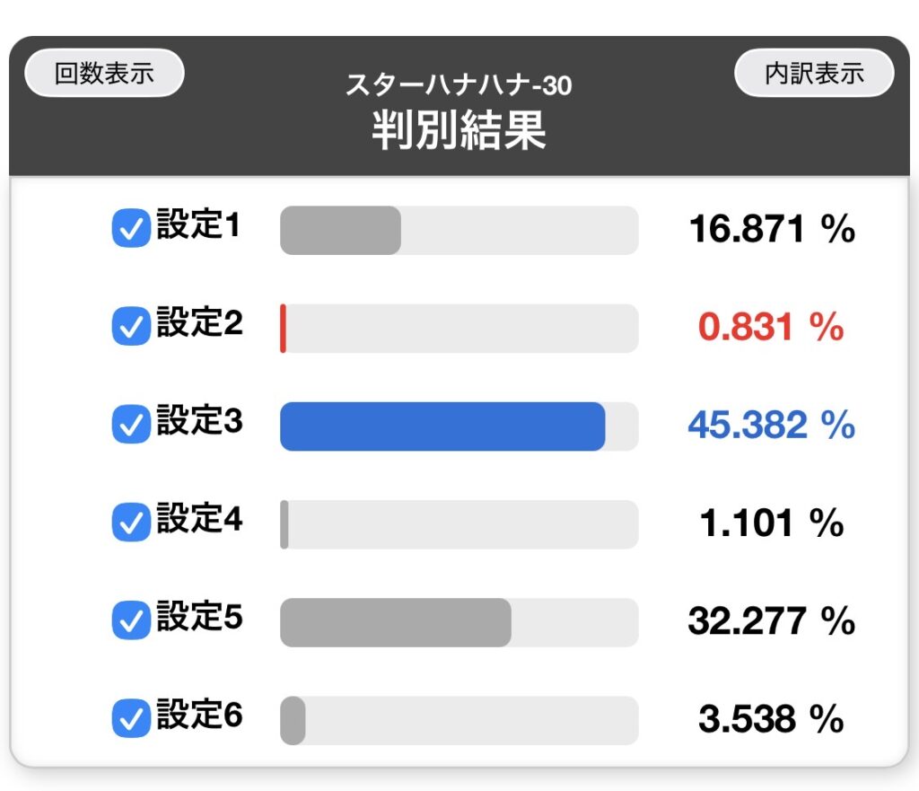Viewport: 919px width, 791px height.
Task: Click the 設定4 probability bar
Action: pos(284,524)
